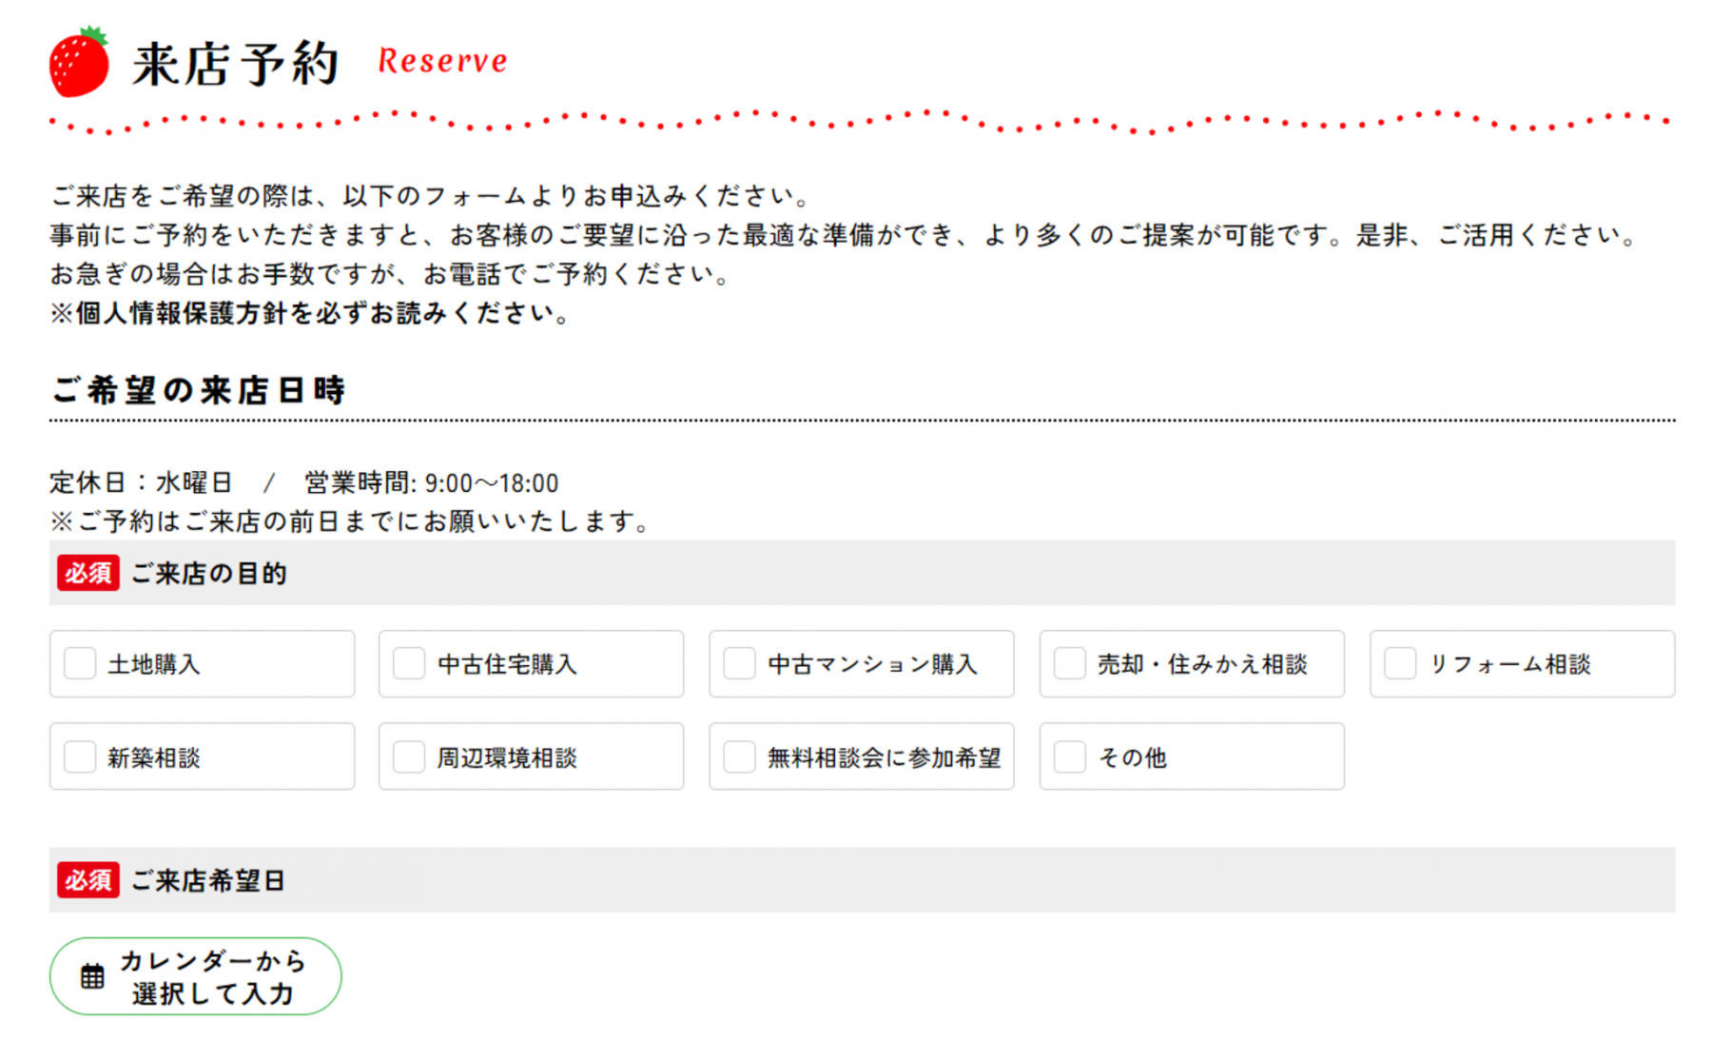Click the calendar icon in the date button

point(92,976)
